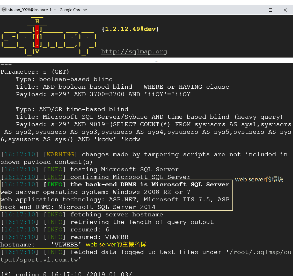
Task: Click the window title 'sirotan_0928@instance-1'
Action: (47, 10)
